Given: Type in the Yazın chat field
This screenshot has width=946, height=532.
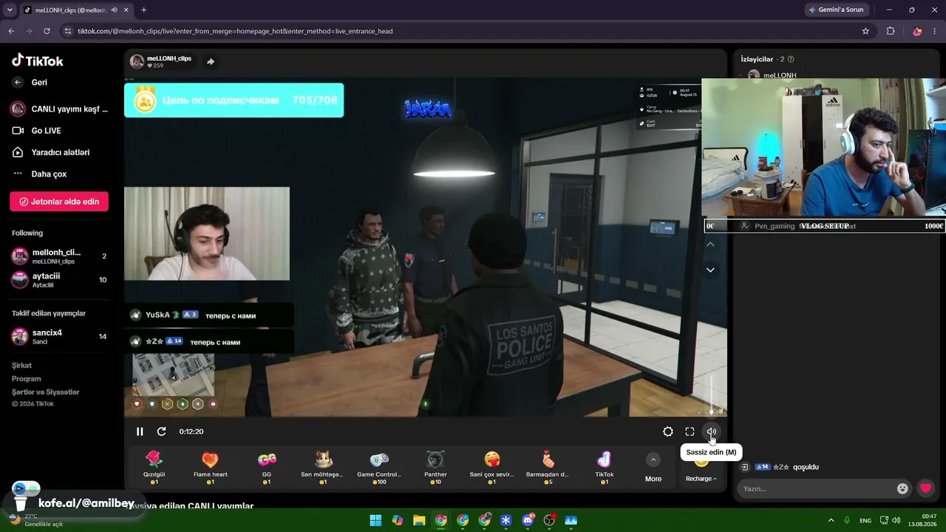Looking at the screenshot, I should pyautogui.click(x=816, y=488).
